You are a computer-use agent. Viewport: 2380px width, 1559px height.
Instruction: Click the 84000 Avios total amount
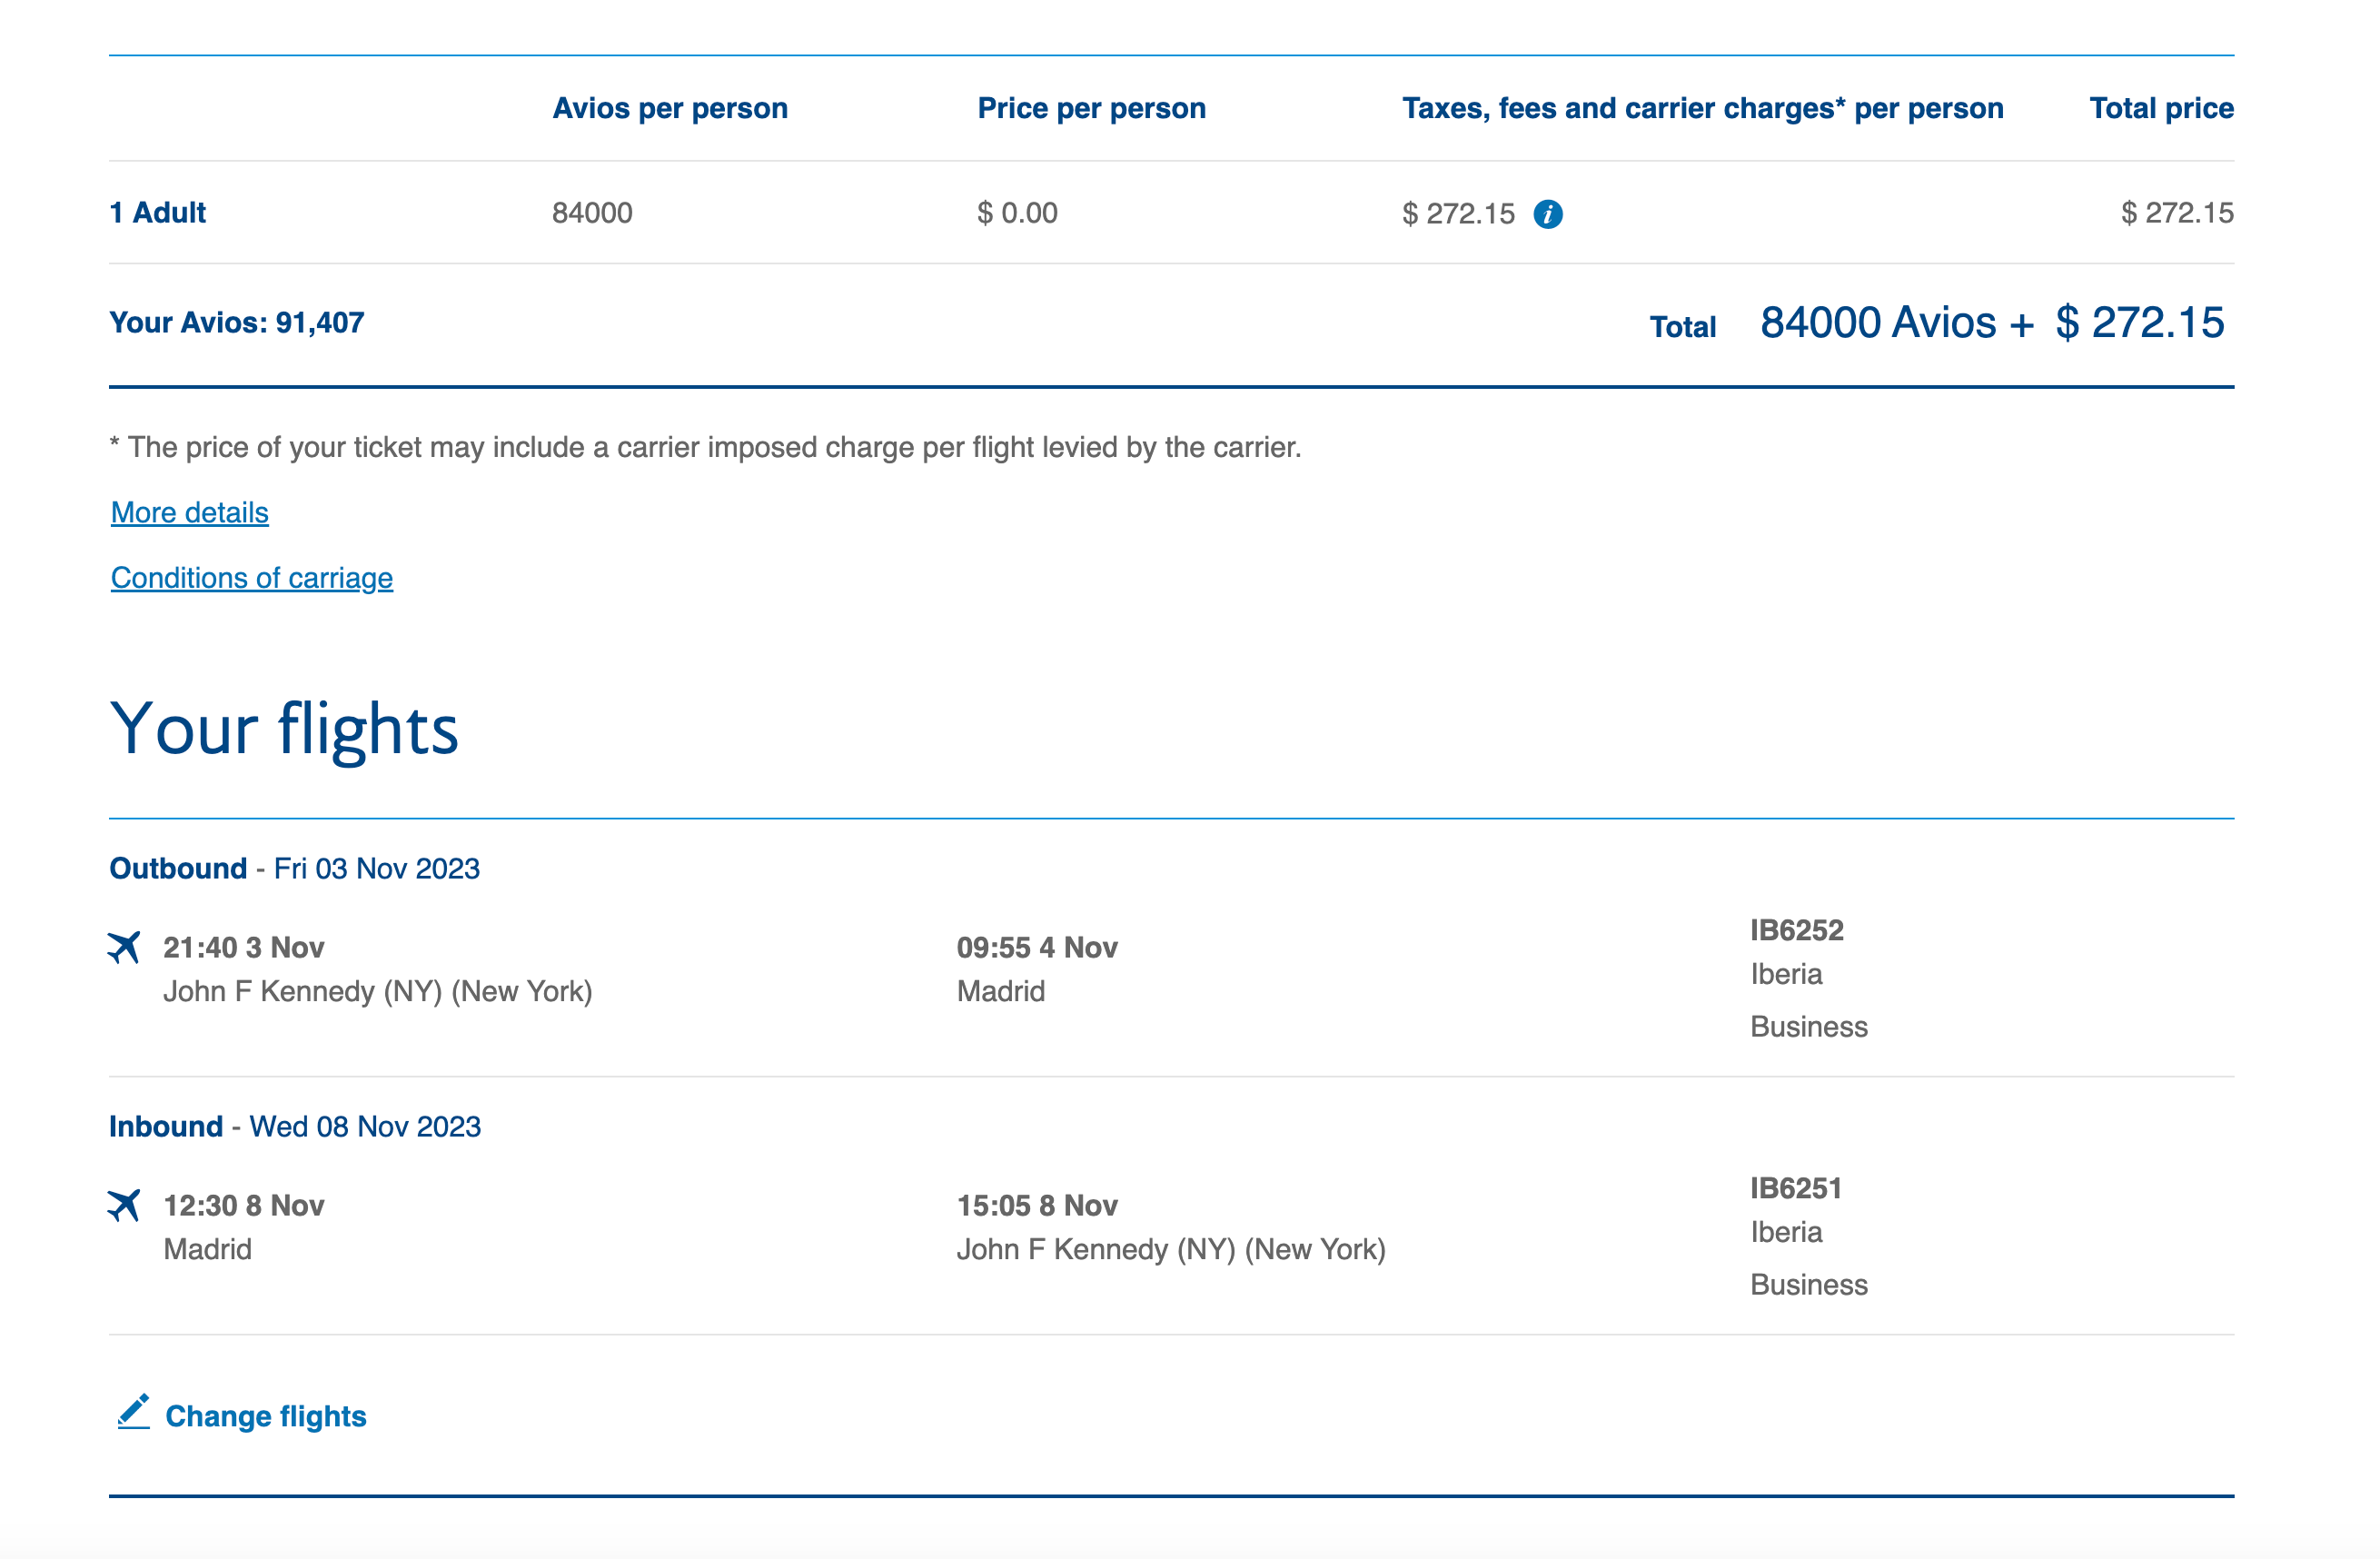pos(1896,323)
